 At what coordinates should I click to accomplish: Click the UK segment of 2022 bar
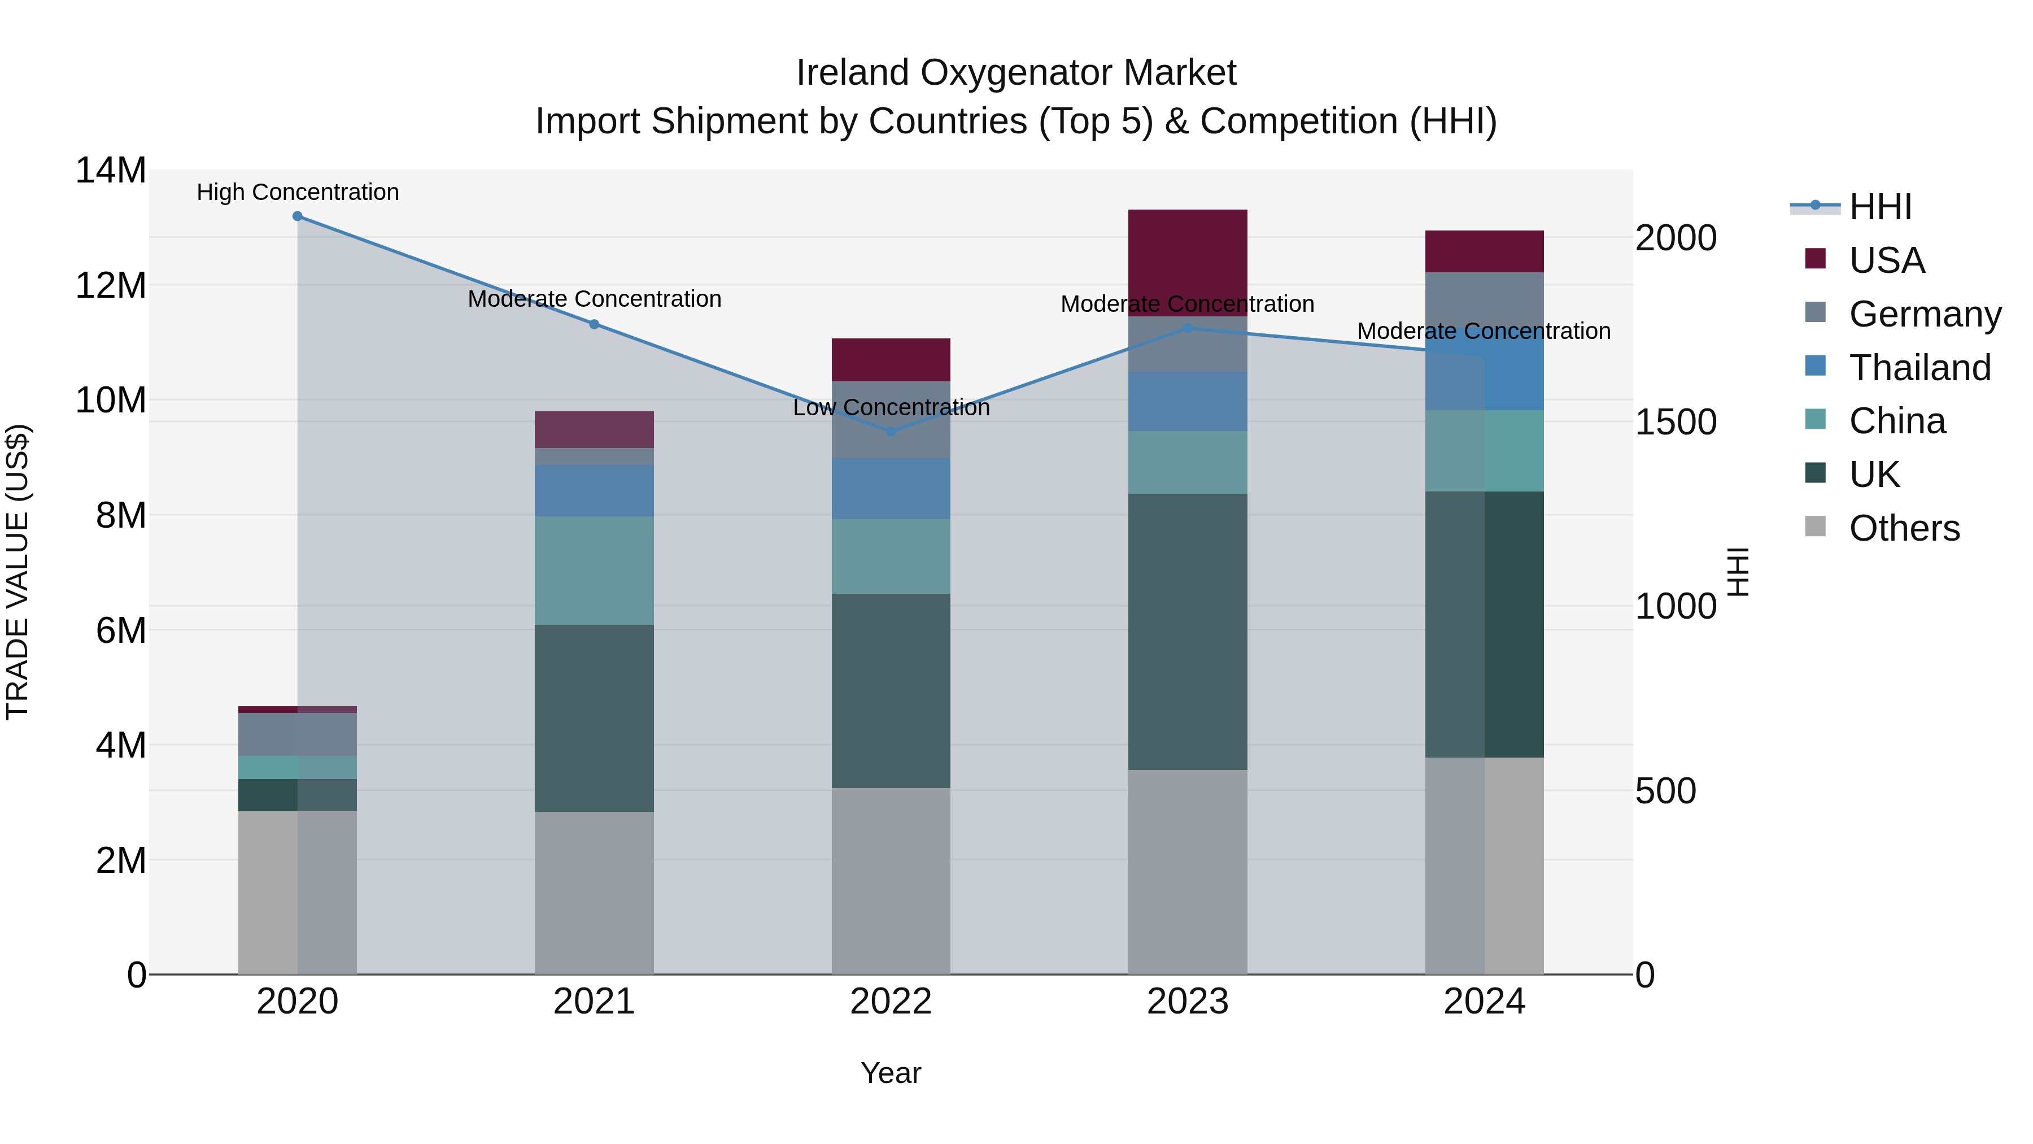(891, 691)
